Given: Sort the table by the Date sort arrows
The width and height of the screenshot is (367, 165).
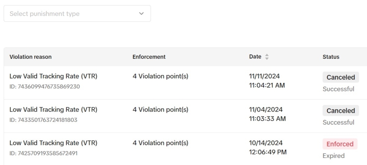Looking at the screenshot, I should (267, 57).
